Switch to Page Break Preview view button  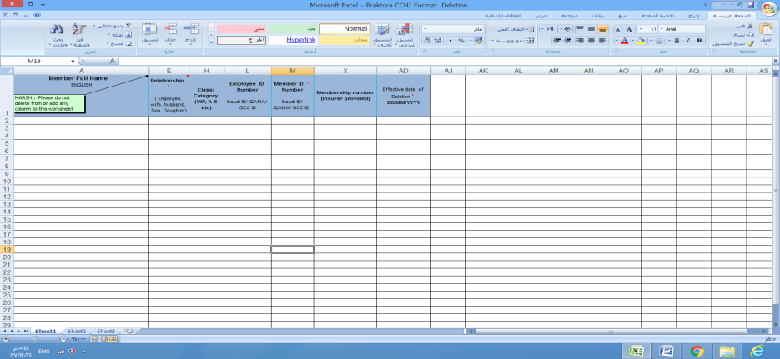click(95, 339)
